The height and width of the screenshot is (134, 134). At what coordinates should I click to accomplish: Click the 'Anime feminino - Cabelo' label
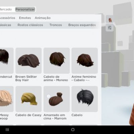(x=84, y=78)
